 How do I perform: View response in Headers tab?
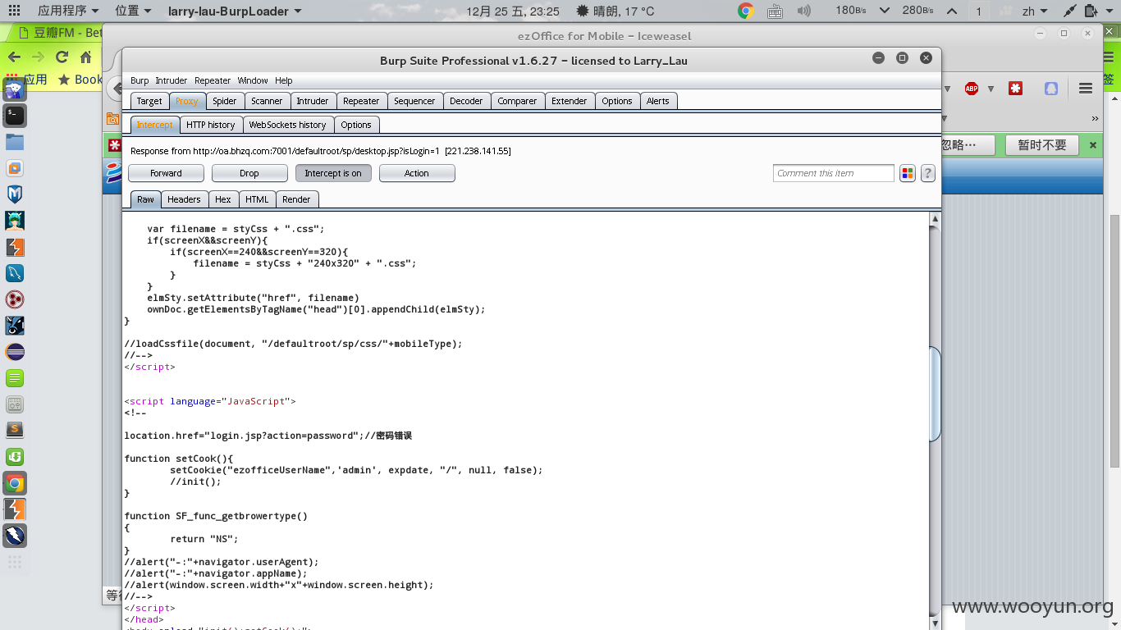click(x=184, y=199)
